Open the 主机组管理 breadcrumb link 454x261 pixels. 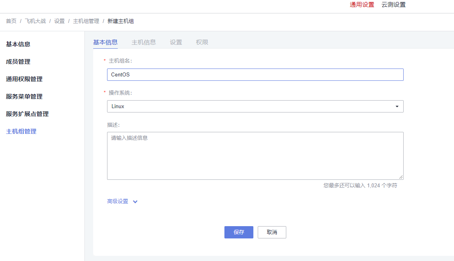86,21
